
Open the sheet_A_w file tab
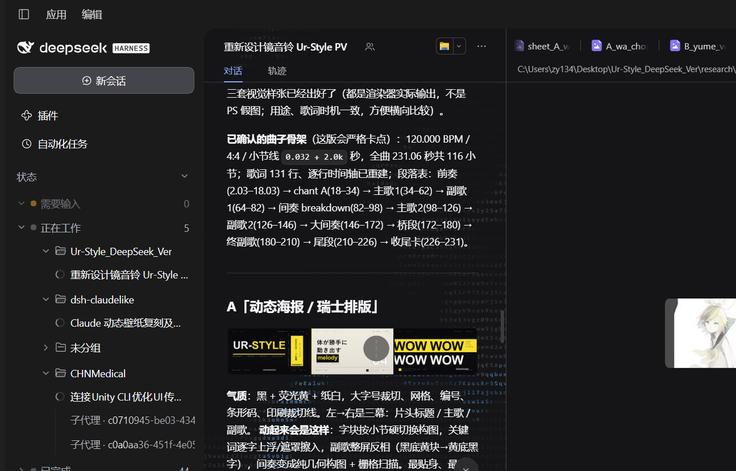(542, 46)
